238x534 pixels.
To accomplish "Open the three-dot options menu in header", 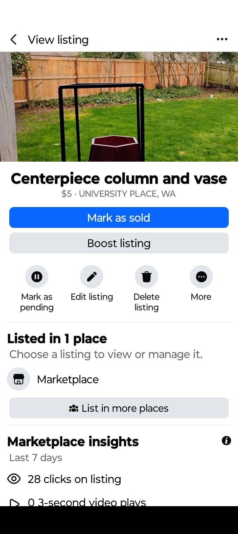I will pyautogui.click(x=222, y=39).
